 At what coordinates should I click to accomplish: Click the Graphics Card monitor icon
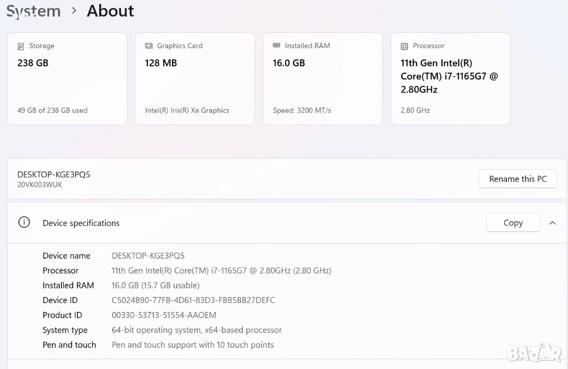pos(149,46)
